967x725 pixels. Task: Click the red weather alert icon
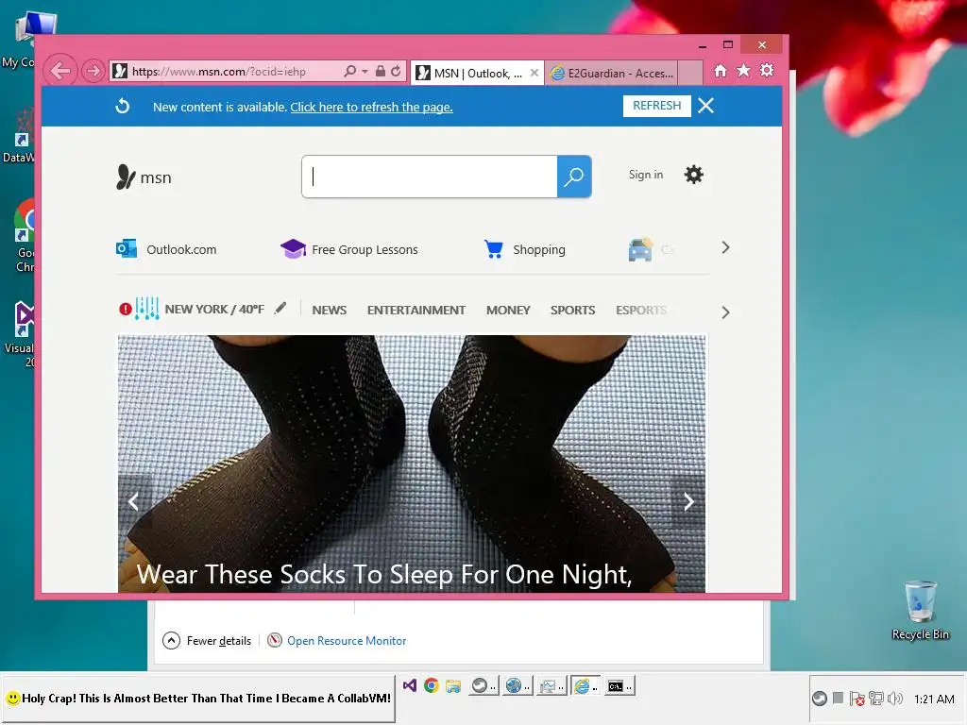coord(126,309)
